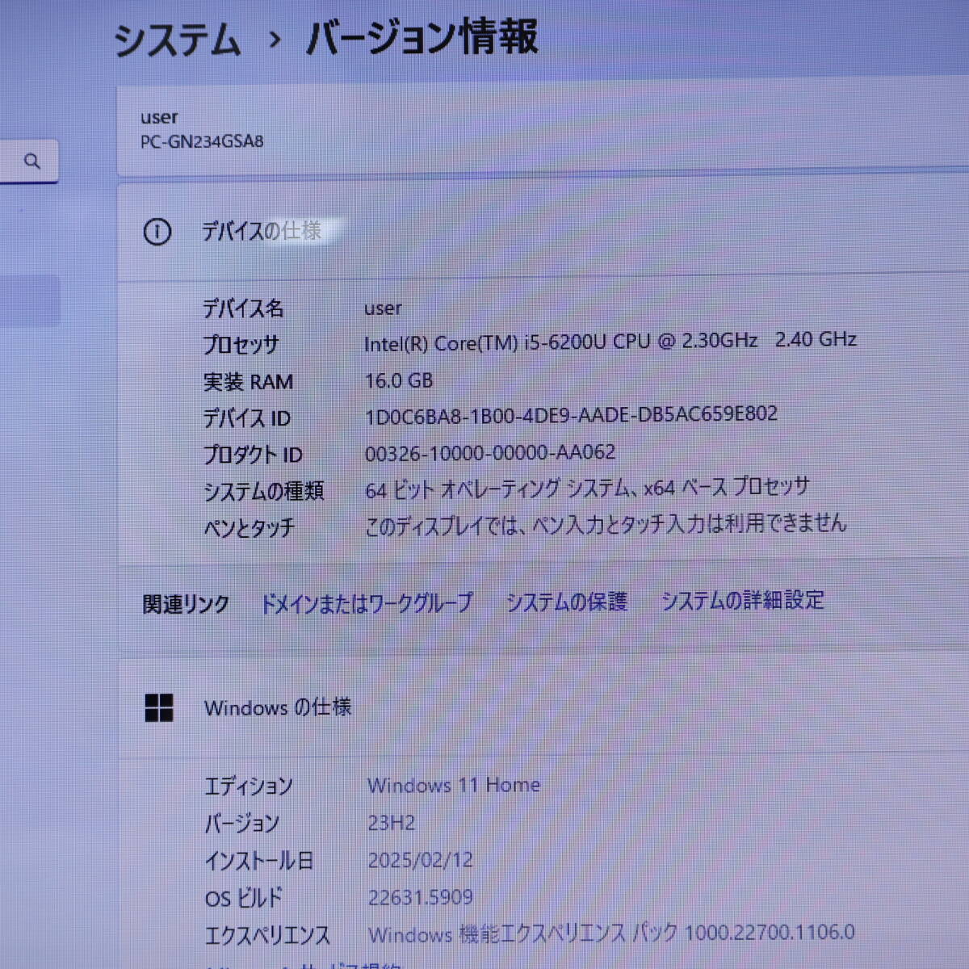
Task: Select installed RAM value 16.0 GB
Action: [399, 380]
